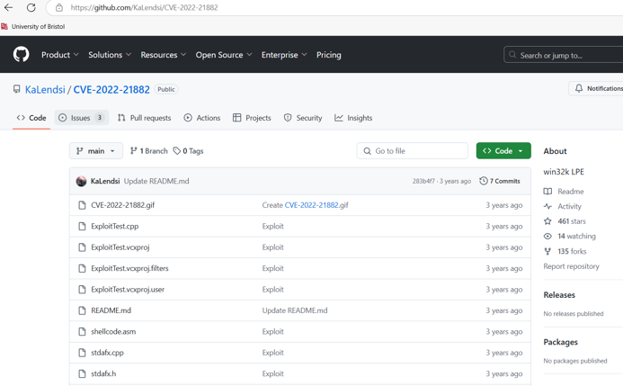The image size is (623, 386).
Task: Click magnifier icon in Go to file
Action: tap(368, 151)
